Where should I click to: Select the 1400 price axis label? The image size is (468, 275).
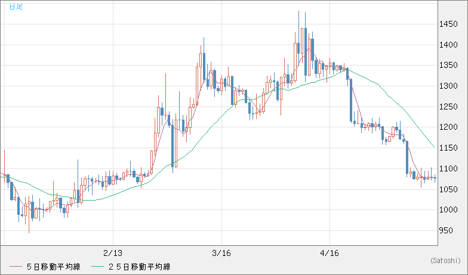(x=448, y=45)
